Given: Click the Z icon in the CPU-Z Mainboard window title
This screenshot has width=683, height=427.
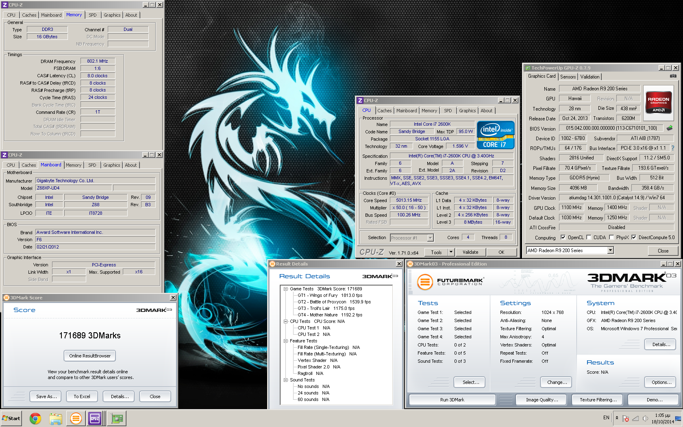Looking at the screenshot, I should 4,155.
